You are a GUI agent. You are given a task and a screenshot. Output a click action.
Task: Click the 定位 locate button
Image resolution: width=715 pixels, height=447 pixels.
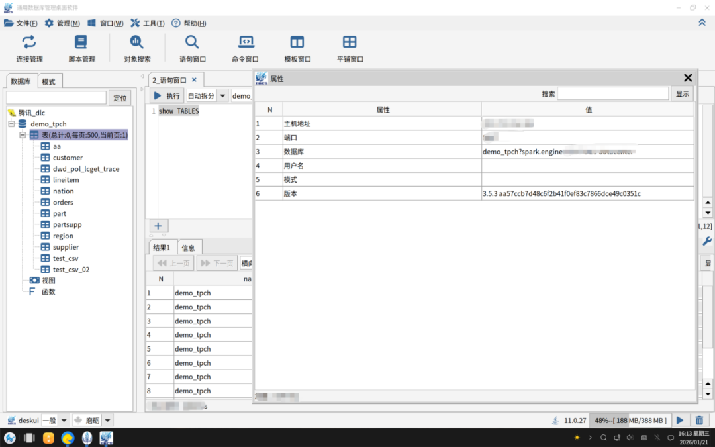(x=120, y=97)
